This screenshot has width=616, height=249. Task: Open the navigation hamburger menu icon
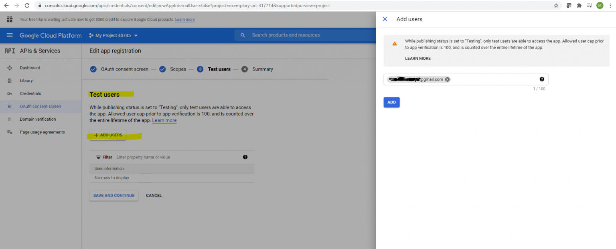tap(10, 35)
